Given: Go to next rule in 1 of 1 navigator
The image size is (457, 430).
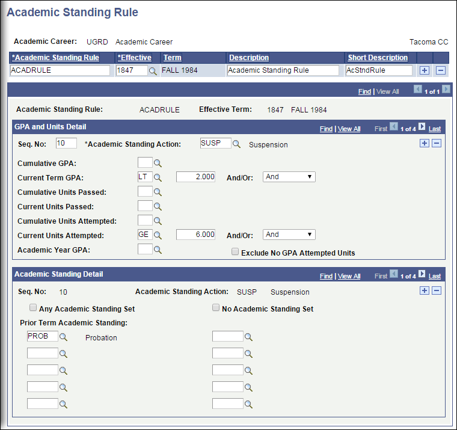Looking at the screenshot, I should click(446, 89).
